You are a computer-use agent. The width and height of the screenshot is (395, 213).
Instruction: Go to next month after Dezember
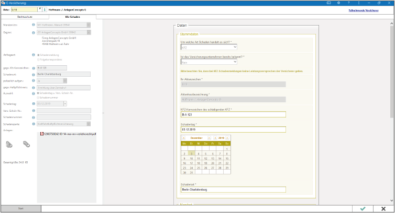point(209,138)
